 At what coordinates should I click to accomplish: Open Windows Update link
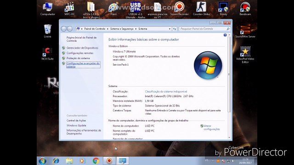click(x=76, y=125)
